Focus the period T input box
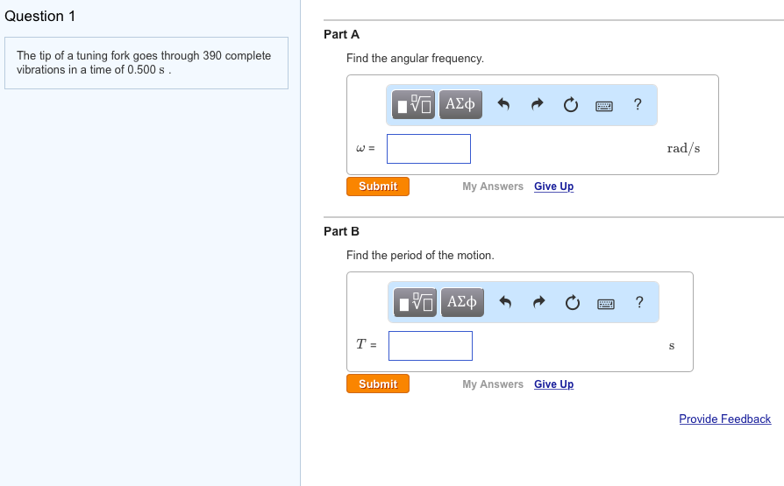The width and height of the screenshot is (784, 486). (431, 346)
